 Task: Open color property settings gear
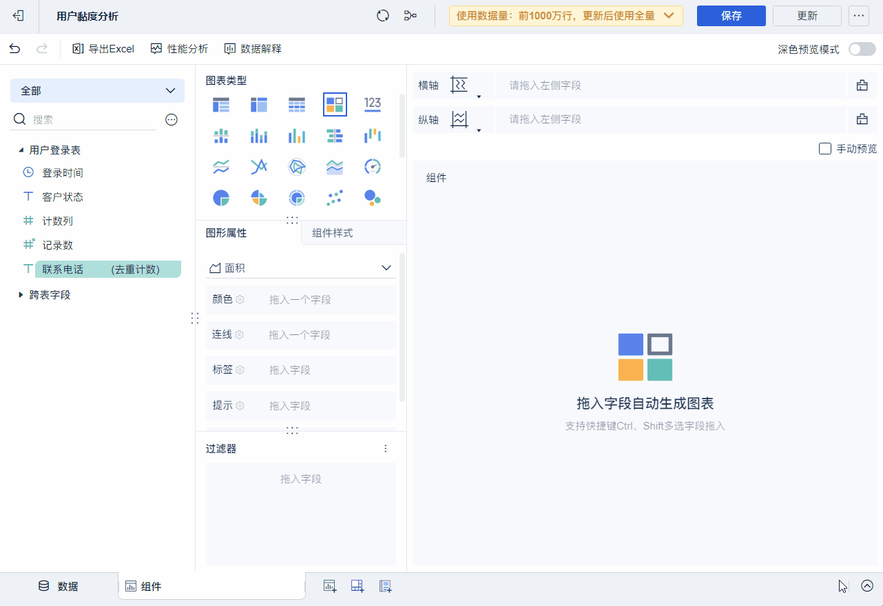[x=240, y=299]
